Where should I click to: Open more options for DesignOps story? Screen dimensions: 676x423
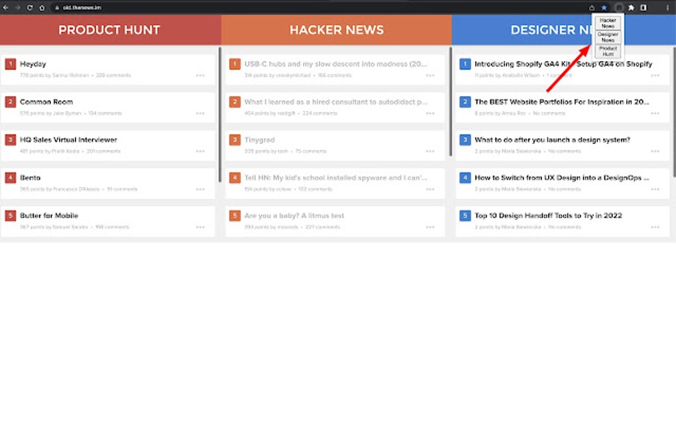[x=655, y=190]
